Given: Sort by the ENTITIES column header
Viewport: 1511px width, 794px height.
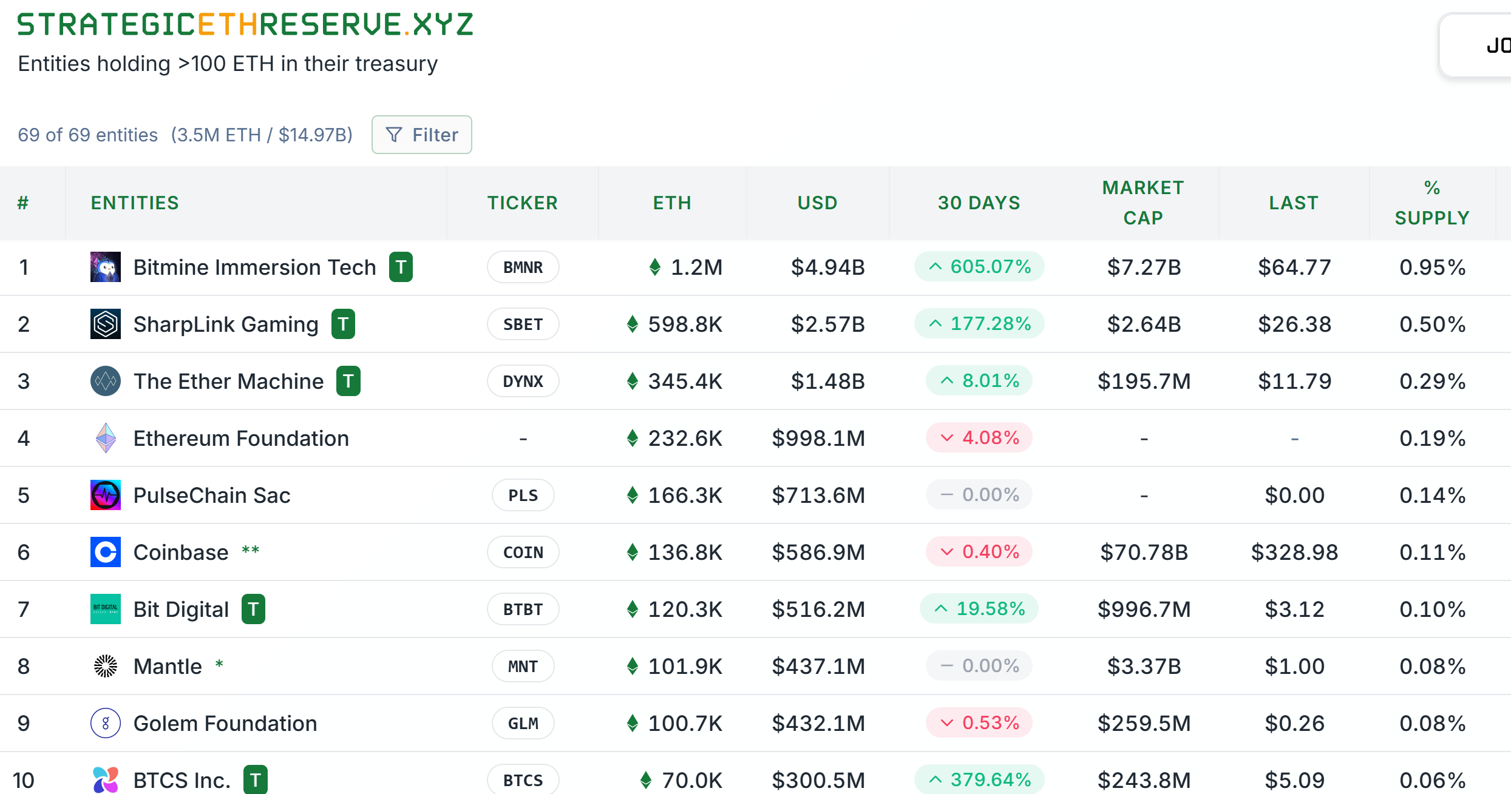Looking at the screenshot, I should [x=135, y=203].
